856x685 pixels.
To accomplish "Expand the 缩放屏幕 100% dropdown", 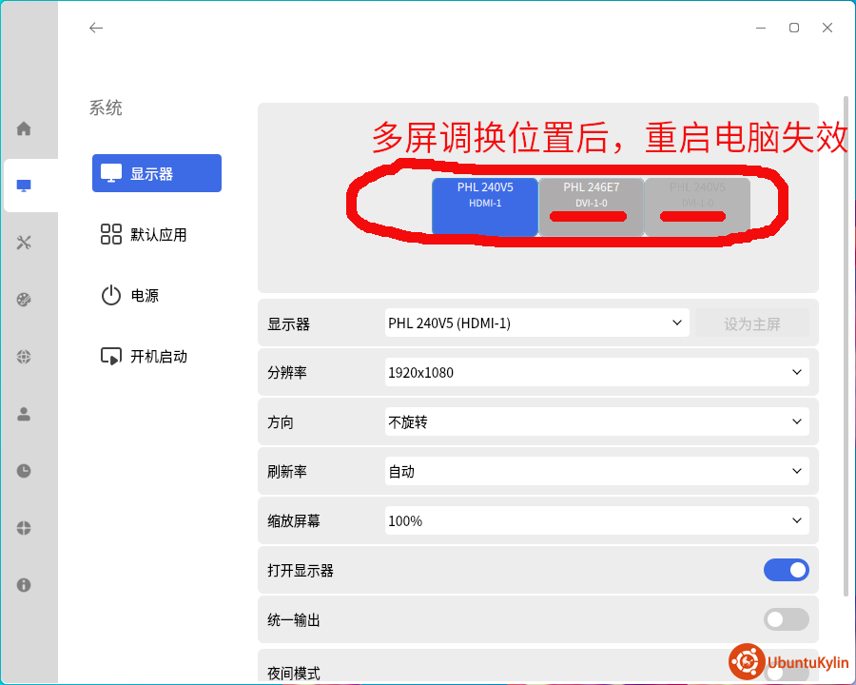I will 596,520.
